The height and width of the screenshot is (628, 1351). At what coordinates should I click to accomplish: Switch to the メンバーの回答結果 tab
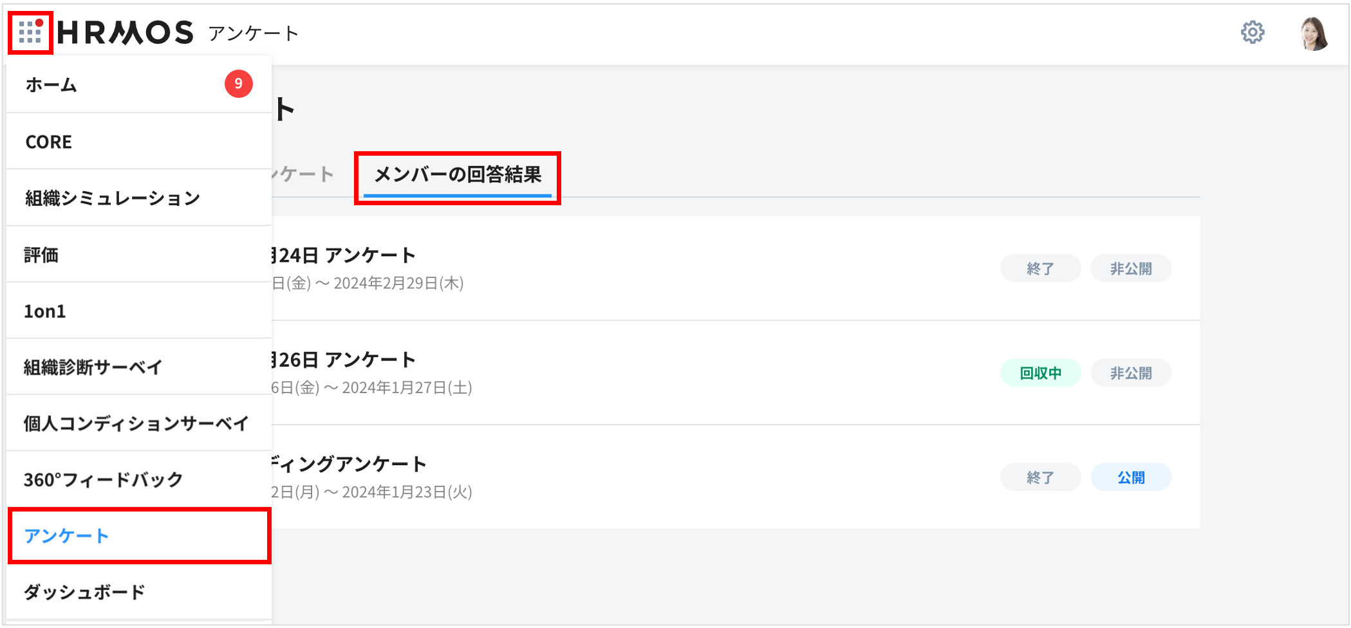[x=458, y=174]
